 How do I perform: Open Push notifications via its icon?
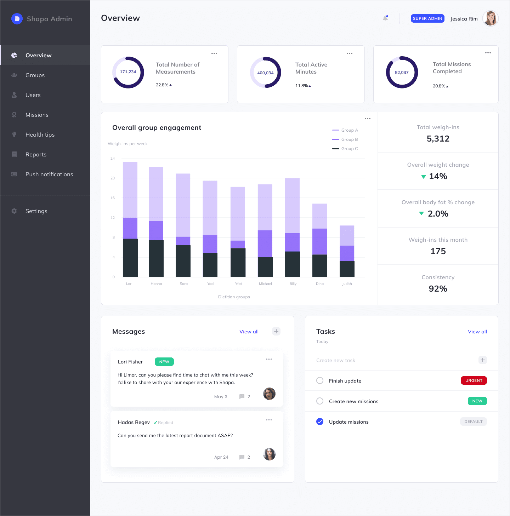tap(14, 174)
